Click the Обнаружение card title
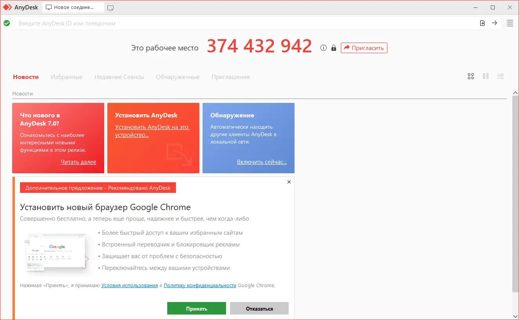This screenshot has width=519, height=320. tap(232, 115)
